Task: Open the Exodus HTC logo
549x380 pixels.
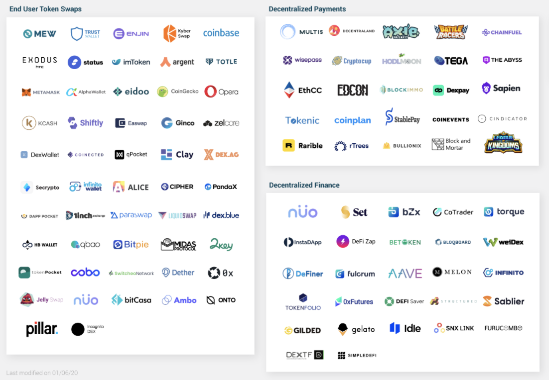Action: click(39, 62)
